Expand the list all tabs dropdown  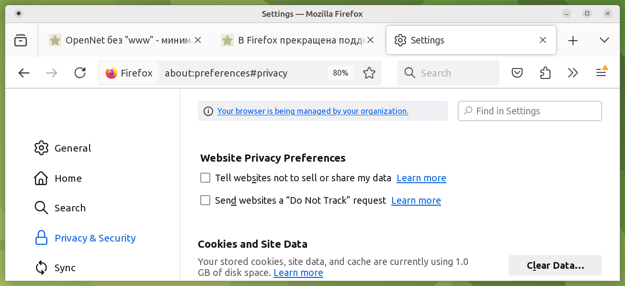point(604,40)
